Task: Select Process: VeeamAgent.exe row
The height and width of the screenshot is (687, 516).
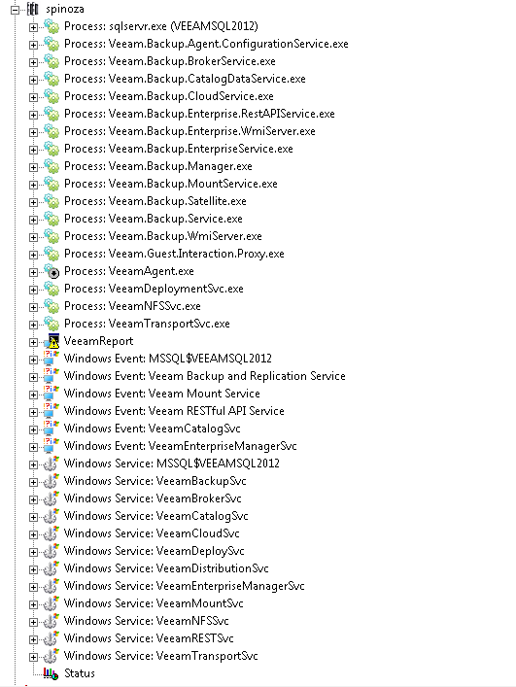Action: click(129, 271)
